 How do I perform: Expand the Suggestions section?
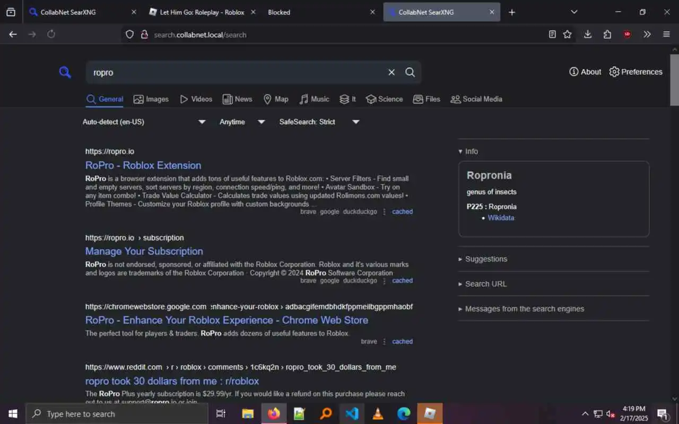[x=483, y=259]
